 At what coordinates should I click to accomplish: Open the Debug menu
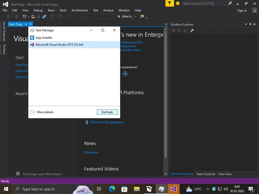(x=38, y=10)
